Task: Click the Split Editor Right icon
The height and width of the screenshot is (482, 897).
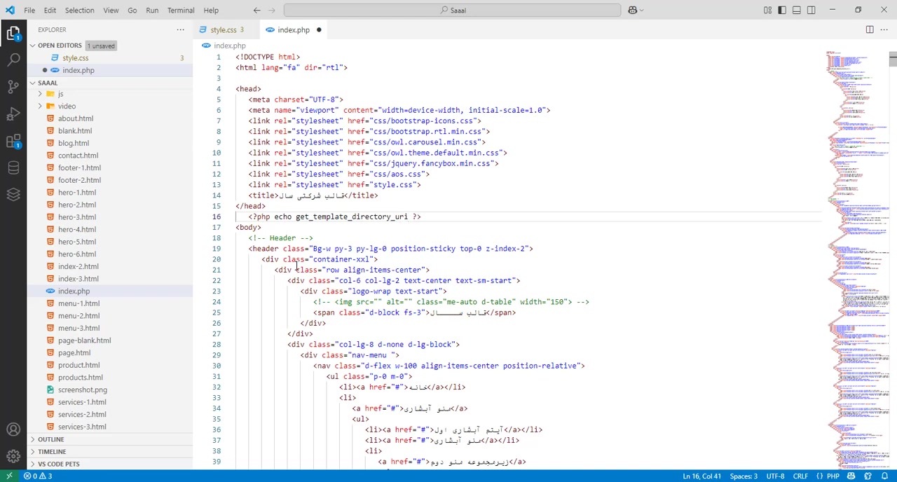Action: click(x=870, y=29)
